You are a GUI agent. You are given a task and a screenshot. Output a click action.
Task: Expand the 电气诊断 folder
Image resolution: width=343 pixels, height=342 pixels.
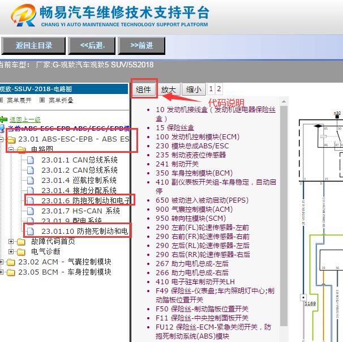pyautogui.click(x=11, y=252)
